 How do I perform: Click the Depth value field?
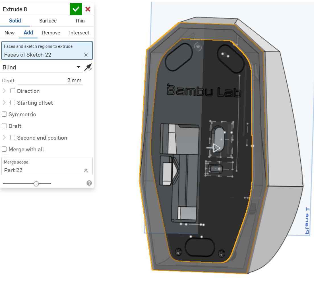pyautogui.click(x=50, y=80)
